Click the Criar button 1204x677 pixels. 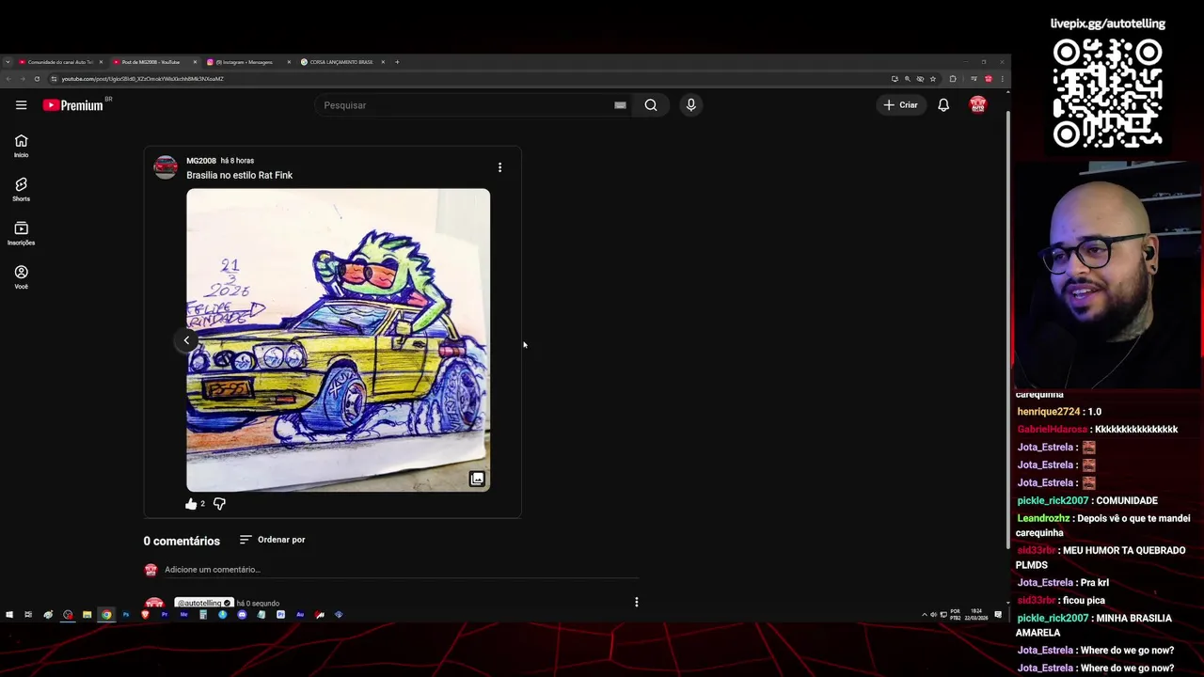coord(900,105)
